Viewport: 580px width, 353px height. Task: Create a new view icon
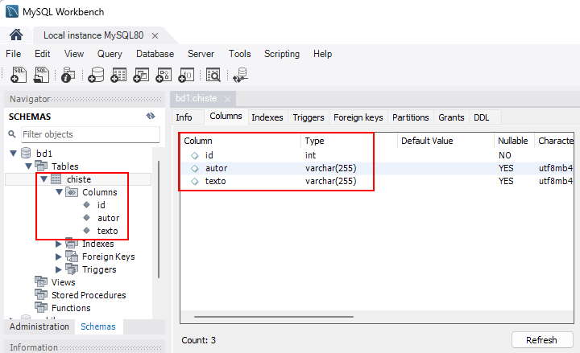[x=141, y=75]
